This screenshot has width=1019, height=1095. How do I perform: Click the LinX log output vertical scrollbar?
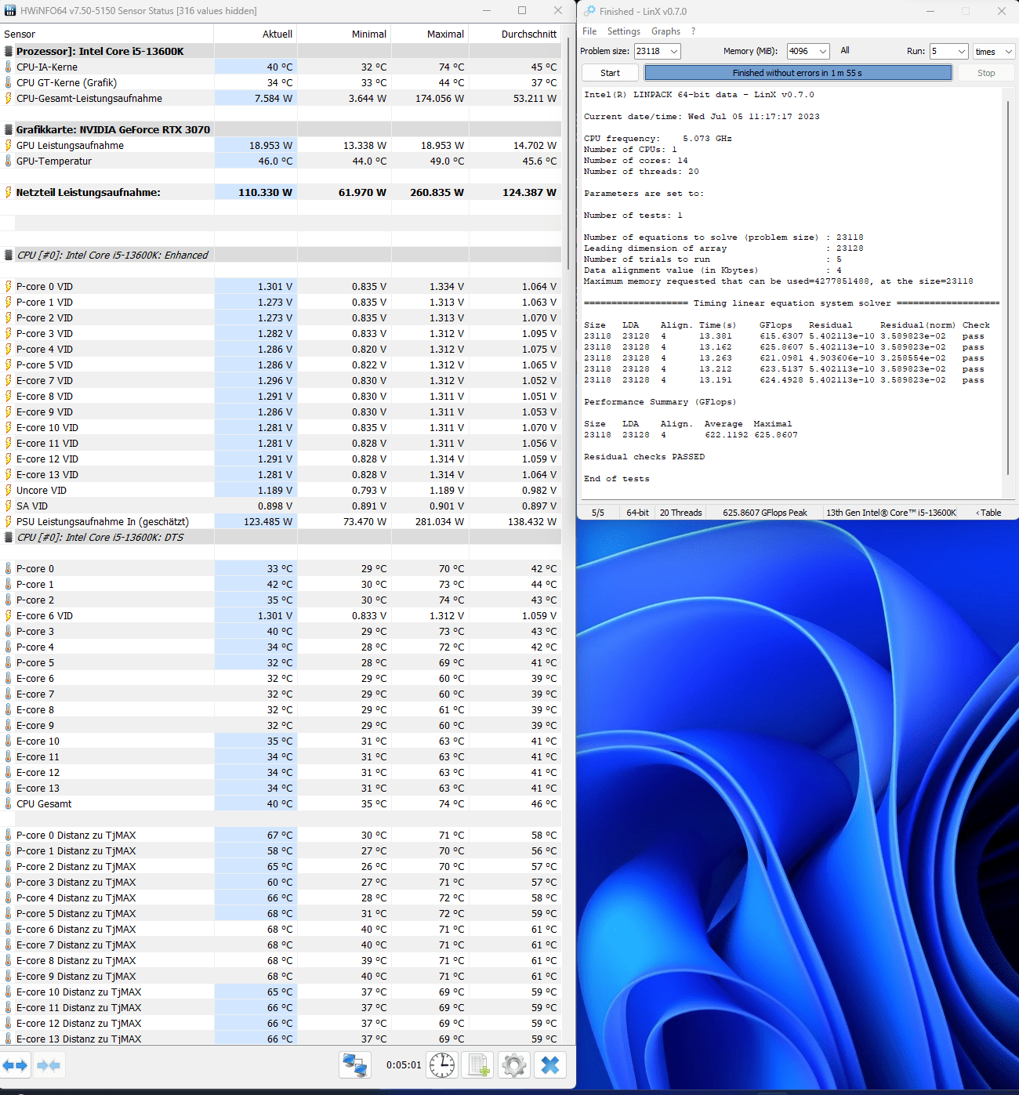pyautogui.click(x=1008, y=286)
